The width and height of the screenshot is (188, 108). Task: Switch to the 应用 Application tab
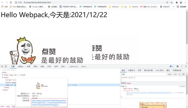click(56, 67)
